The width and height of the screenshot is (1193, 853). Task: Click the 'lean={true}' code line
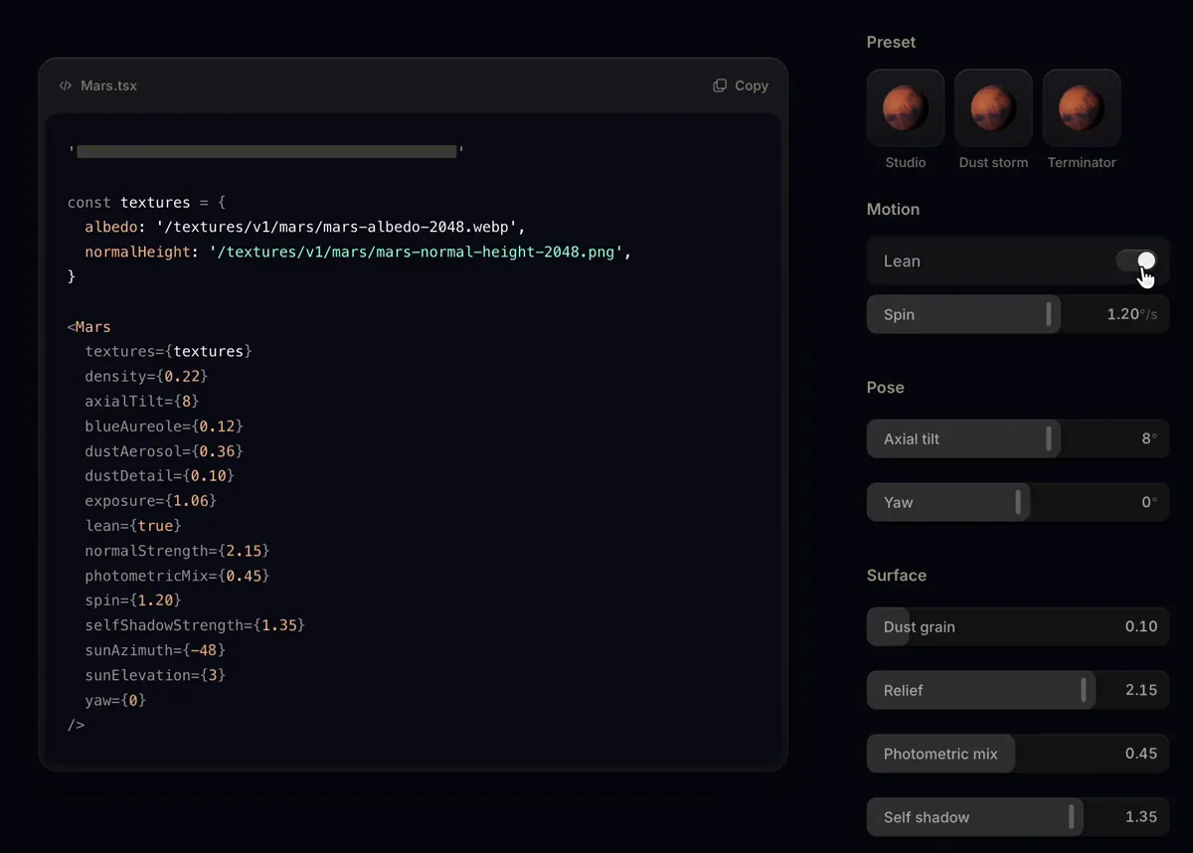[x=133, y=525]
